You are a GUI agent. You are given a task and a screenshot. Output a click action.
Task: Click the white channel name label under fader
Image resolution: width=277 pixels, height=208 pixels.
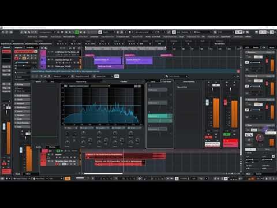[212, 144]
